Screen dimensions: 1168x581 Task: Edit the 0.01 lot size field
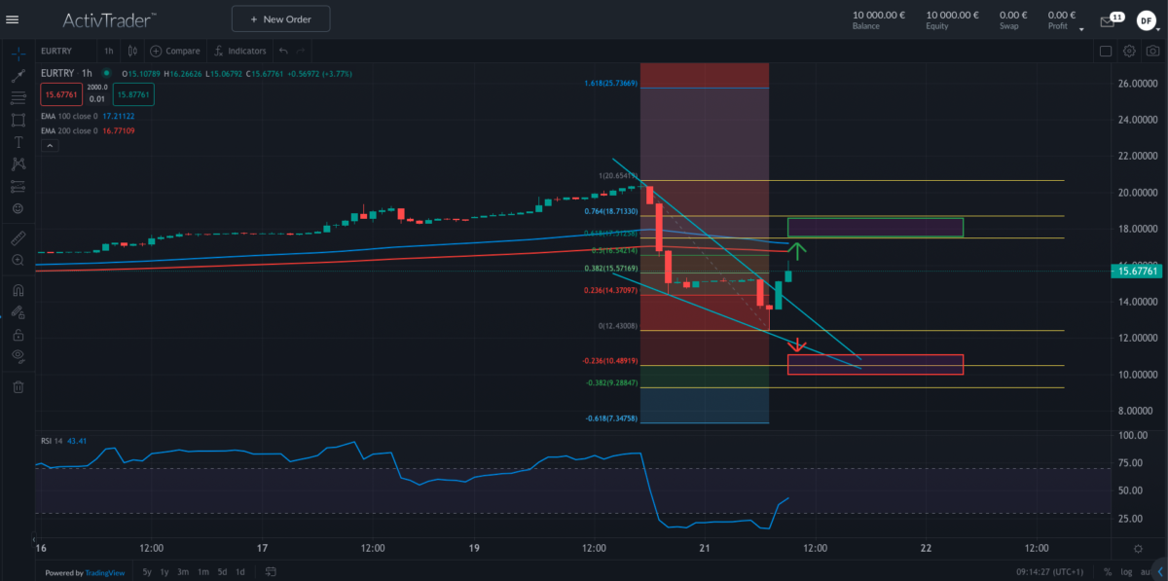click(97, 99)
